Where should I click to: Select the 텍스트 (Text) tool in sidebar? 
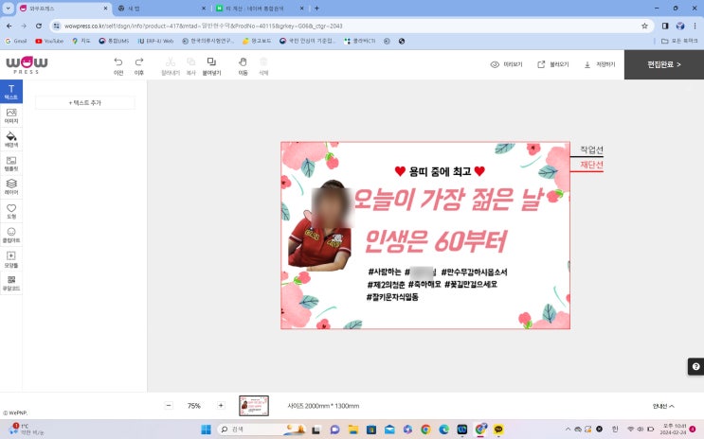tap(11, 92)
